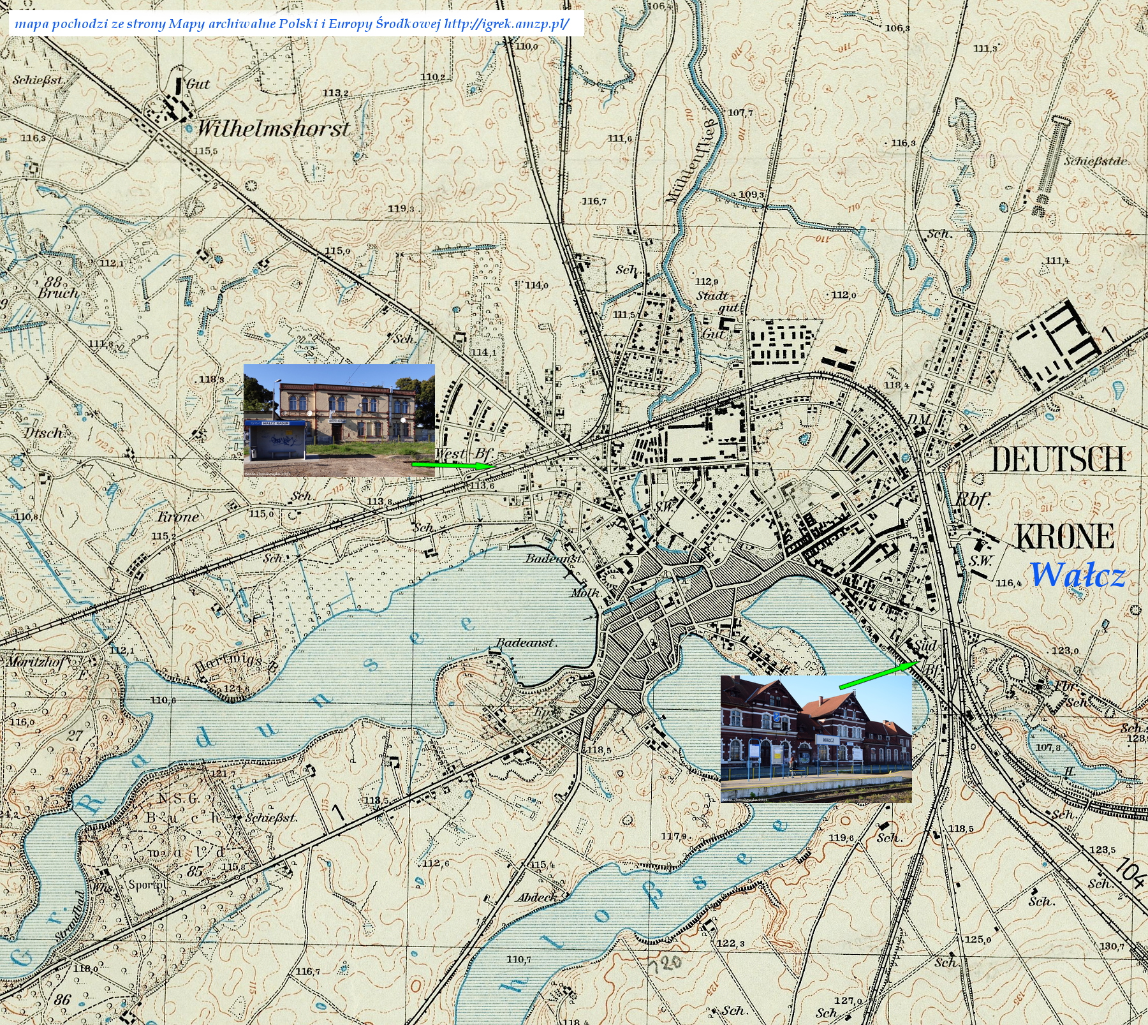The image size is (1148, 1025).
Task: Click elevation point '125,0'
Action: point(978,940)
